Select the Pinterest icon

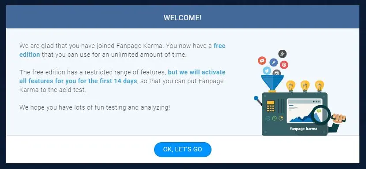tap(284, 65)
